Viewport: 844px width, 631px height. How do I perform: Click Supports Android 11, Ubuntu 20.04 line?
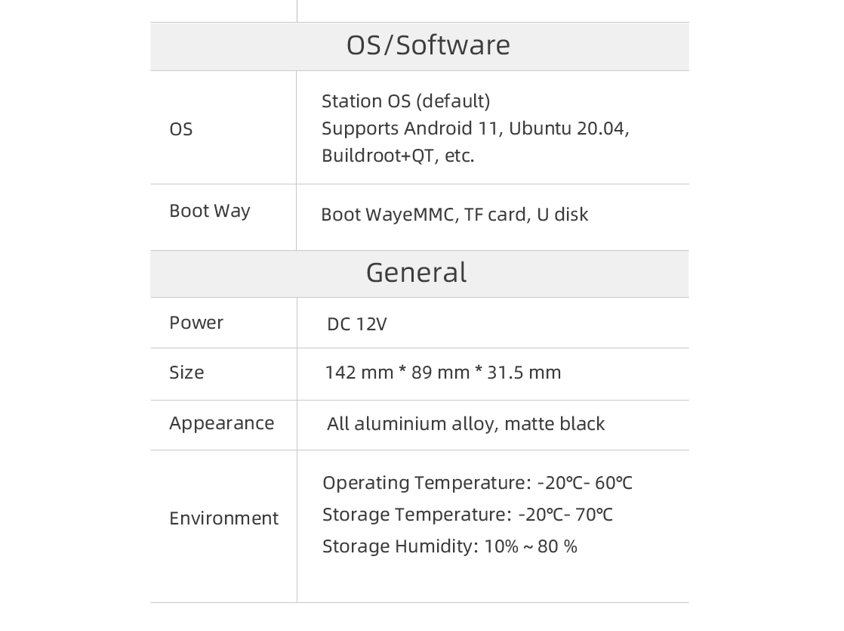pyautogui.click(x=476, y=128)
